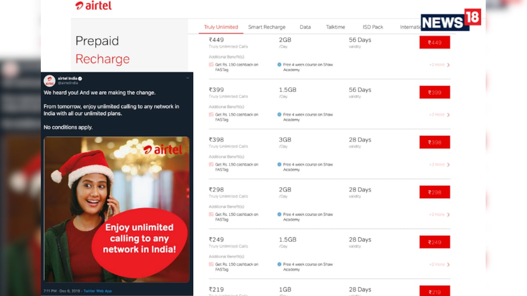Open the Twitter Web App link
527x296 pixels.
pyautogui.click(x=97, y=290)
